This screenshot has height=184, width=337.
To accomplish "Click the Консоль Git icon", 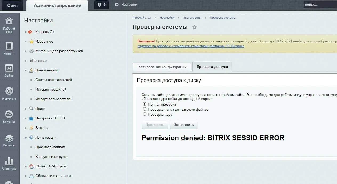I will [30, 32].
